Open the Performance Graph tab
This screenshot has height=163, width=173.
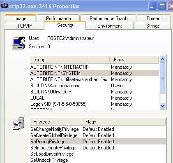[x=108, y=19]
